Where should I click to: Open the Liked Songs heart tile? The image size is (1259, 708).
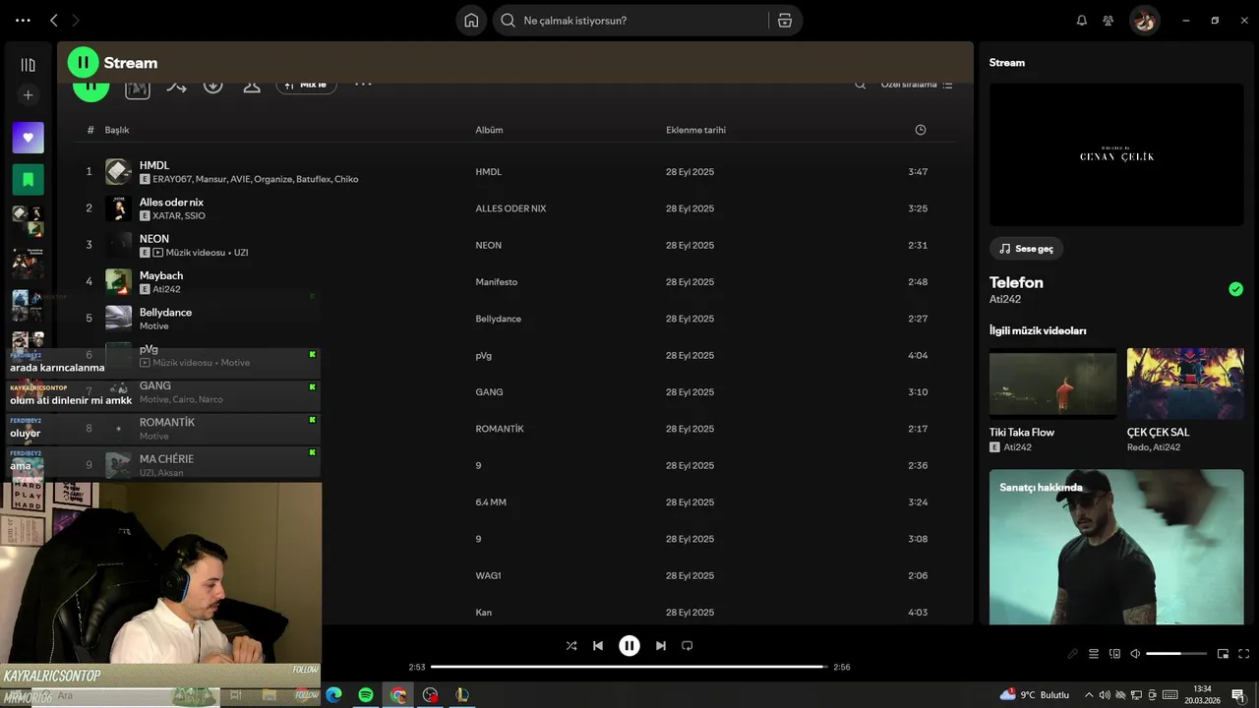pos(28,138)
